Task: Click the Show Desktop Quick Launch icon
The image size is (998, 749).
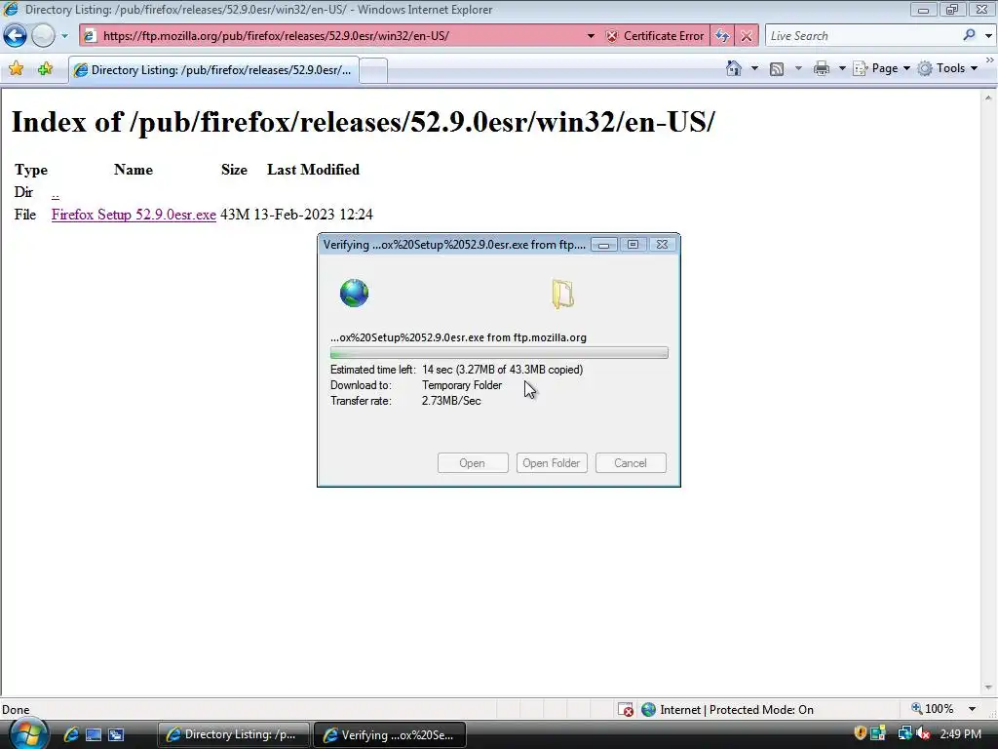Action: [94, 735]
